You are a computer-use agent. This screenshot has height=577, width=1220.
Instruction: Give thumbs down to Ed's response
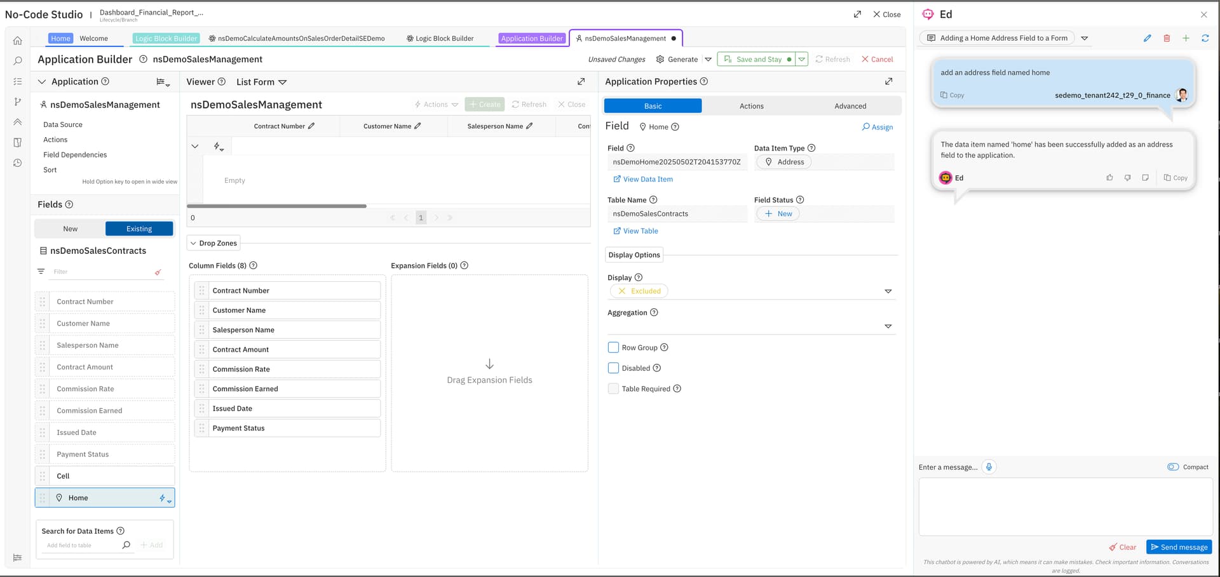click(x=1127, y=178)
